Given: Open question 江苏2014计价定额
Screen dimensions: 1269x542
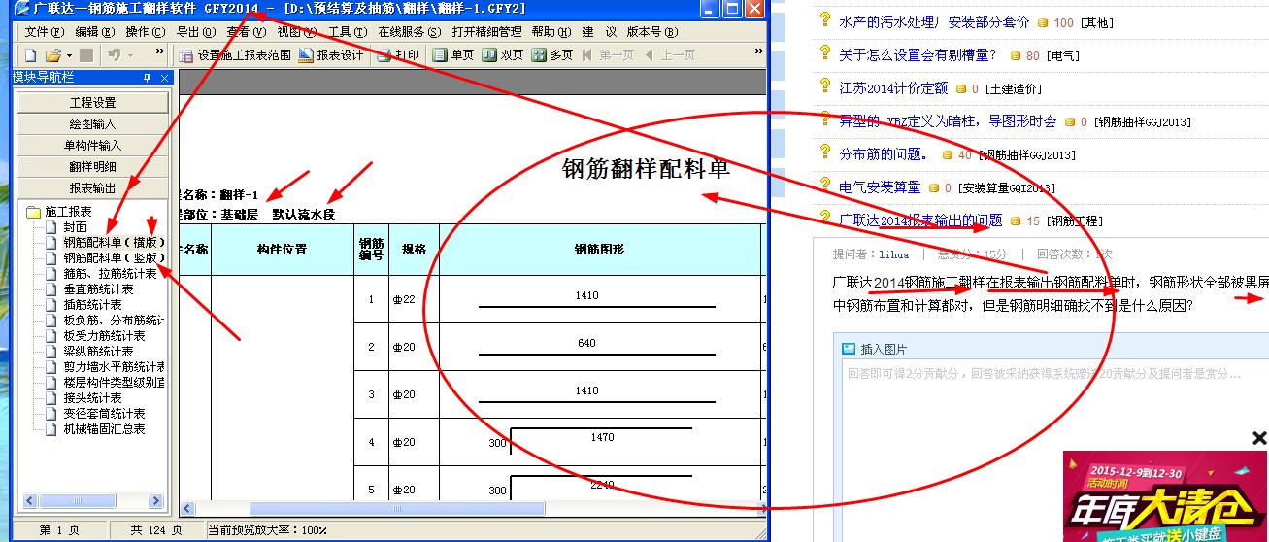Looking at the screenshot, I should (893, 87).
